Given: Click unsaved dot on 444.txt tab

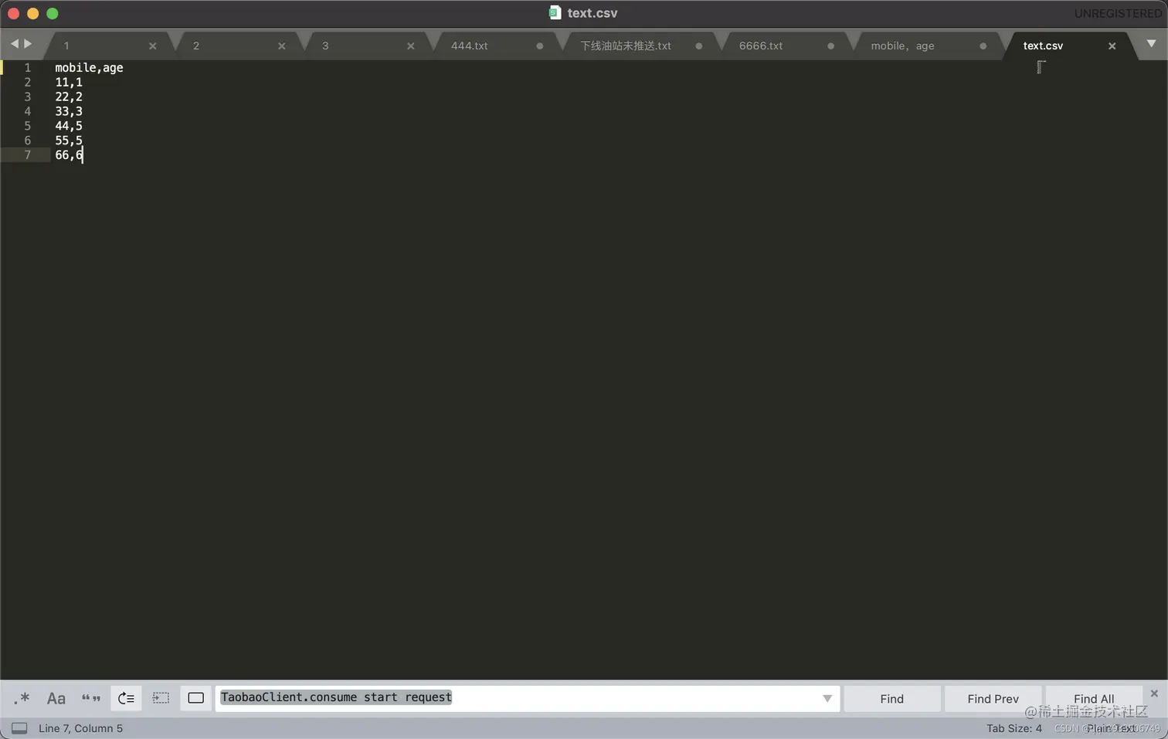Looking at the screenshot, I should click(540, 46).
